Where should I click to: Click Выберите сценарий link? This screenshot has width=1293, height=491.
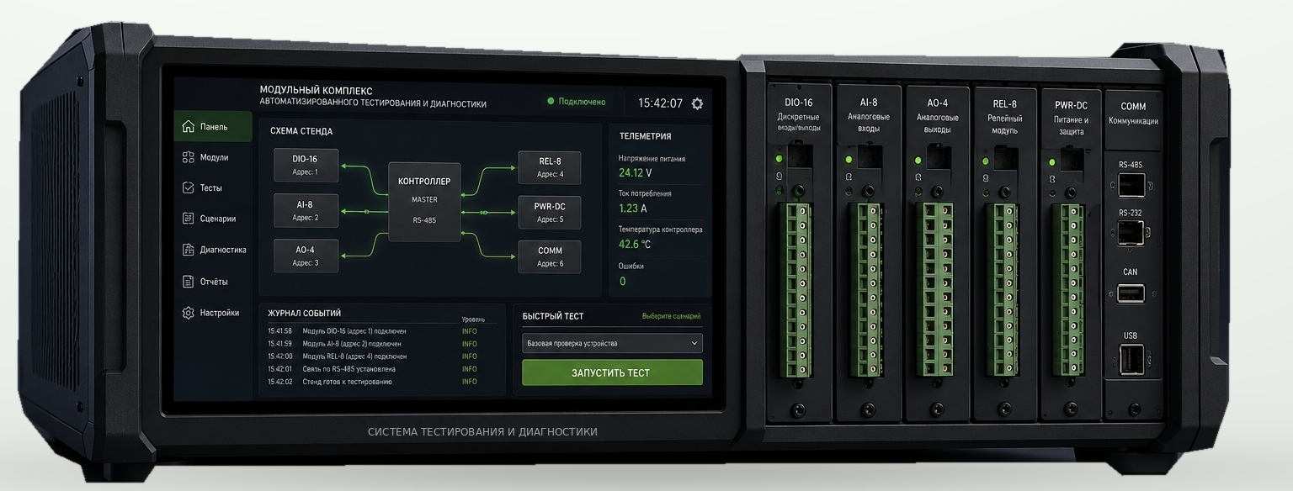tap(671, 317)
